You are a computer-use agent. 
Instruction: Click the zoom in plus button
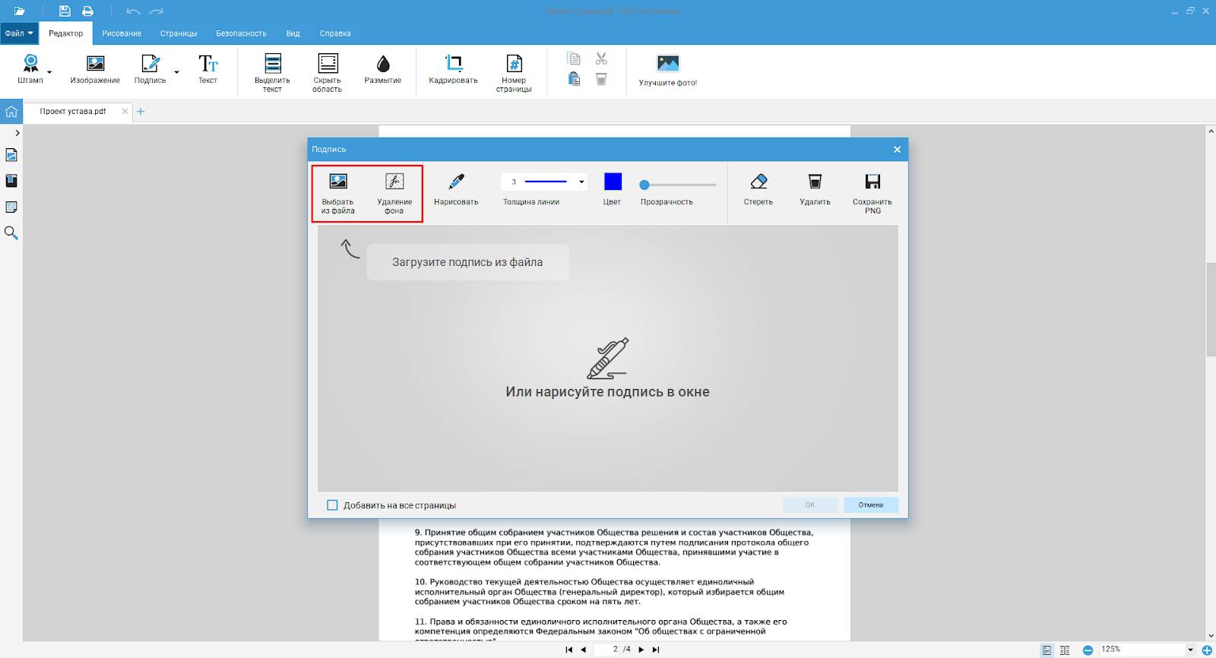click(x=1207, y=650)
